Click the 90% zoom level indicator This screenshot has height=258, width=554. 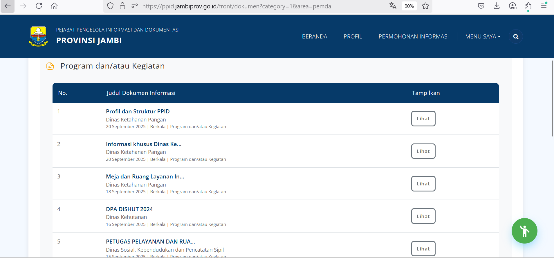(409, 6)
